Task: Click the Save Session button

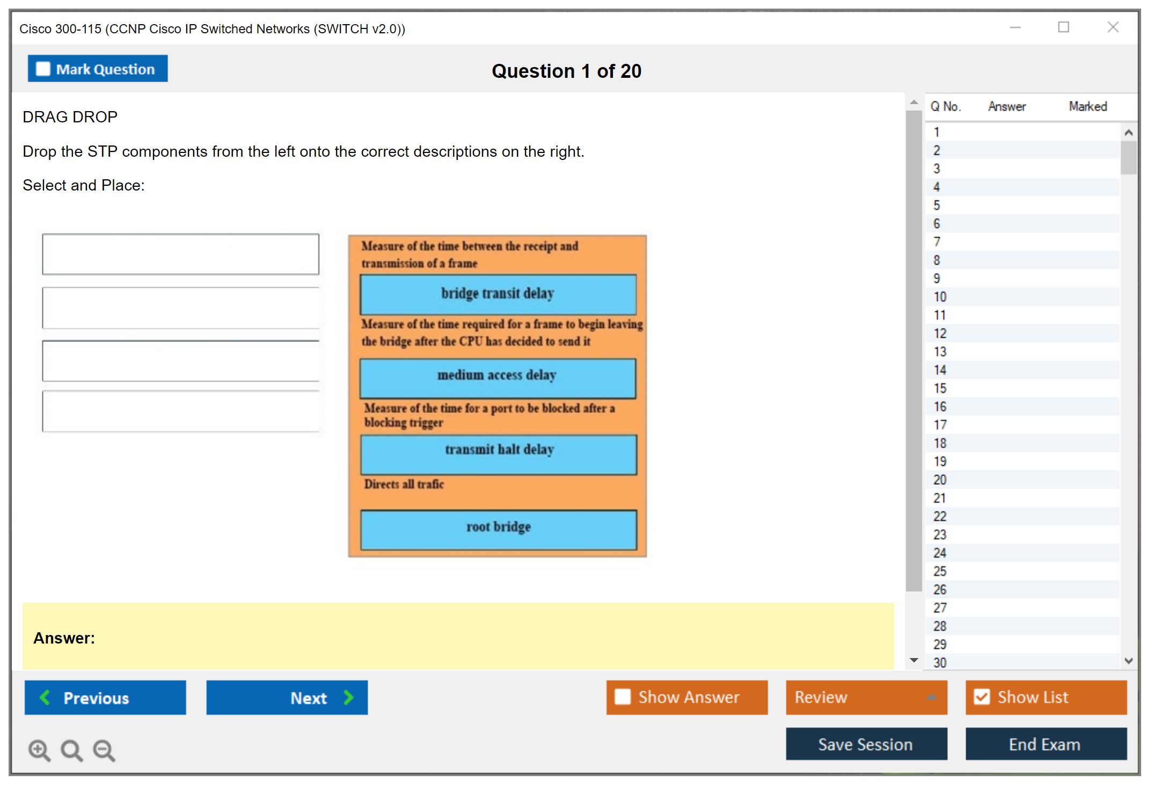Action: (x=866, y=744)
